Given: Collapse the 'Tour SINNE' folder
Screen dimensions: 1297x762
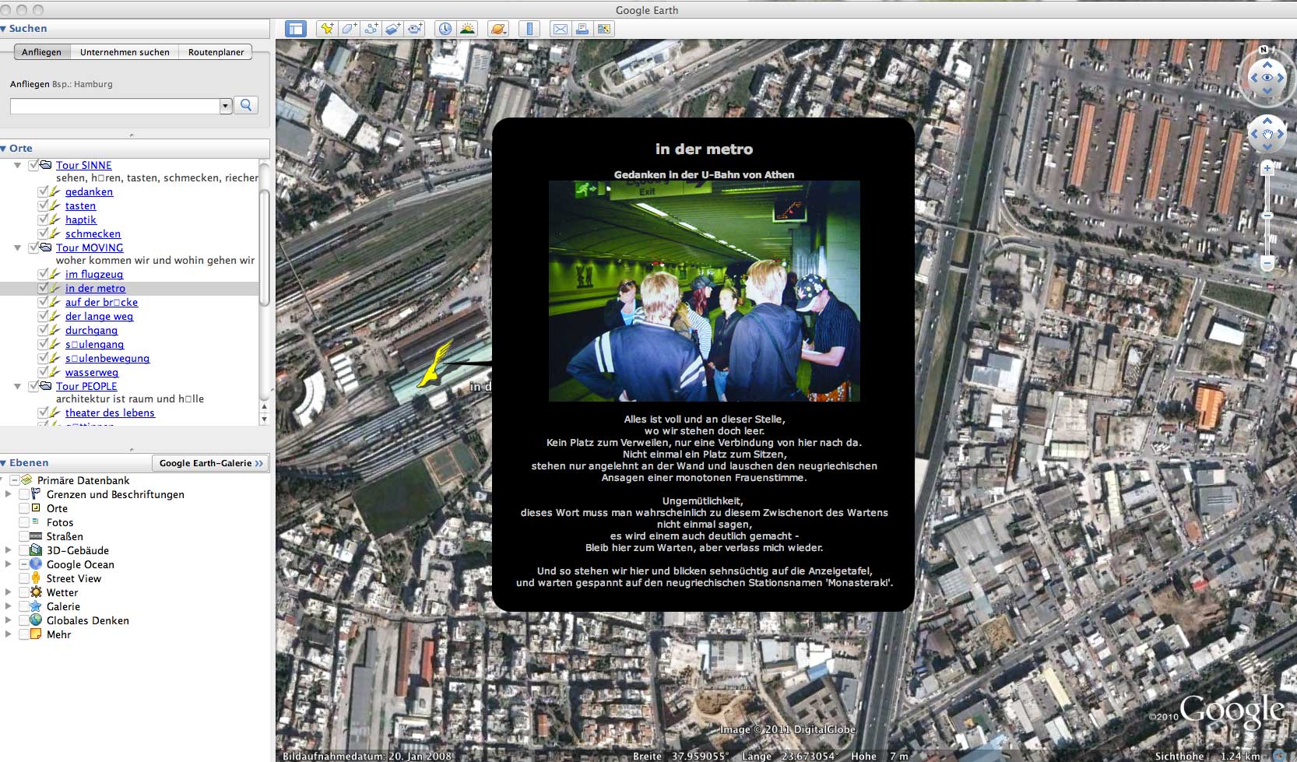Looking at the screenshot, I should 17,165.
